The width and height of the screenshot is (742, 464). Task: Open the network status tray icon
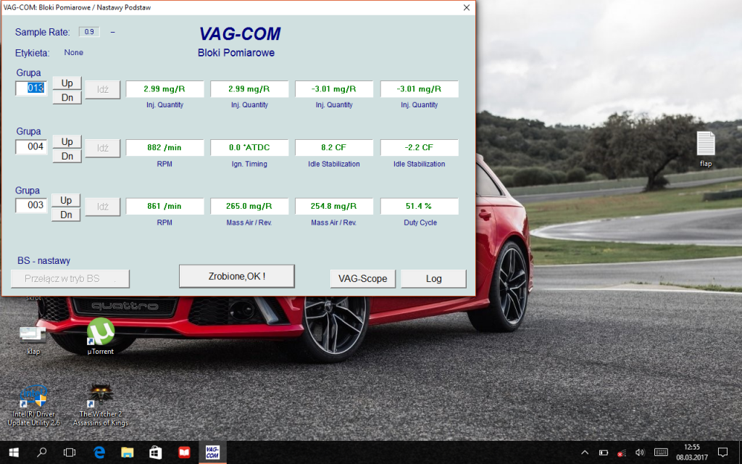(622, 452)
